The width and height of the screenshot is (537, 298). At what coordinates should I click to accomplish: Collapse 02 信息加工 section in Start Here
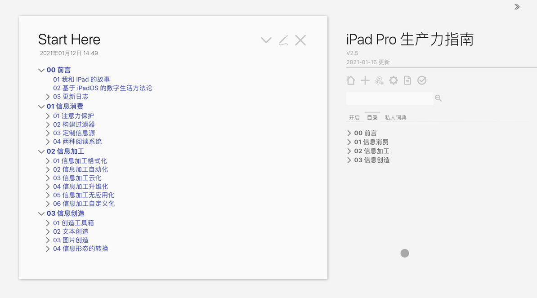coord(41,151)
